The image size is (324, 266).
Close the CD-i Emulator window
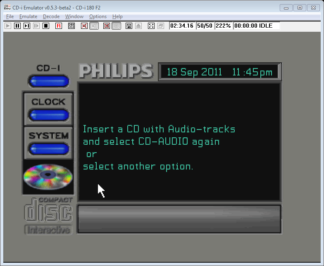[x=313, y=8]
